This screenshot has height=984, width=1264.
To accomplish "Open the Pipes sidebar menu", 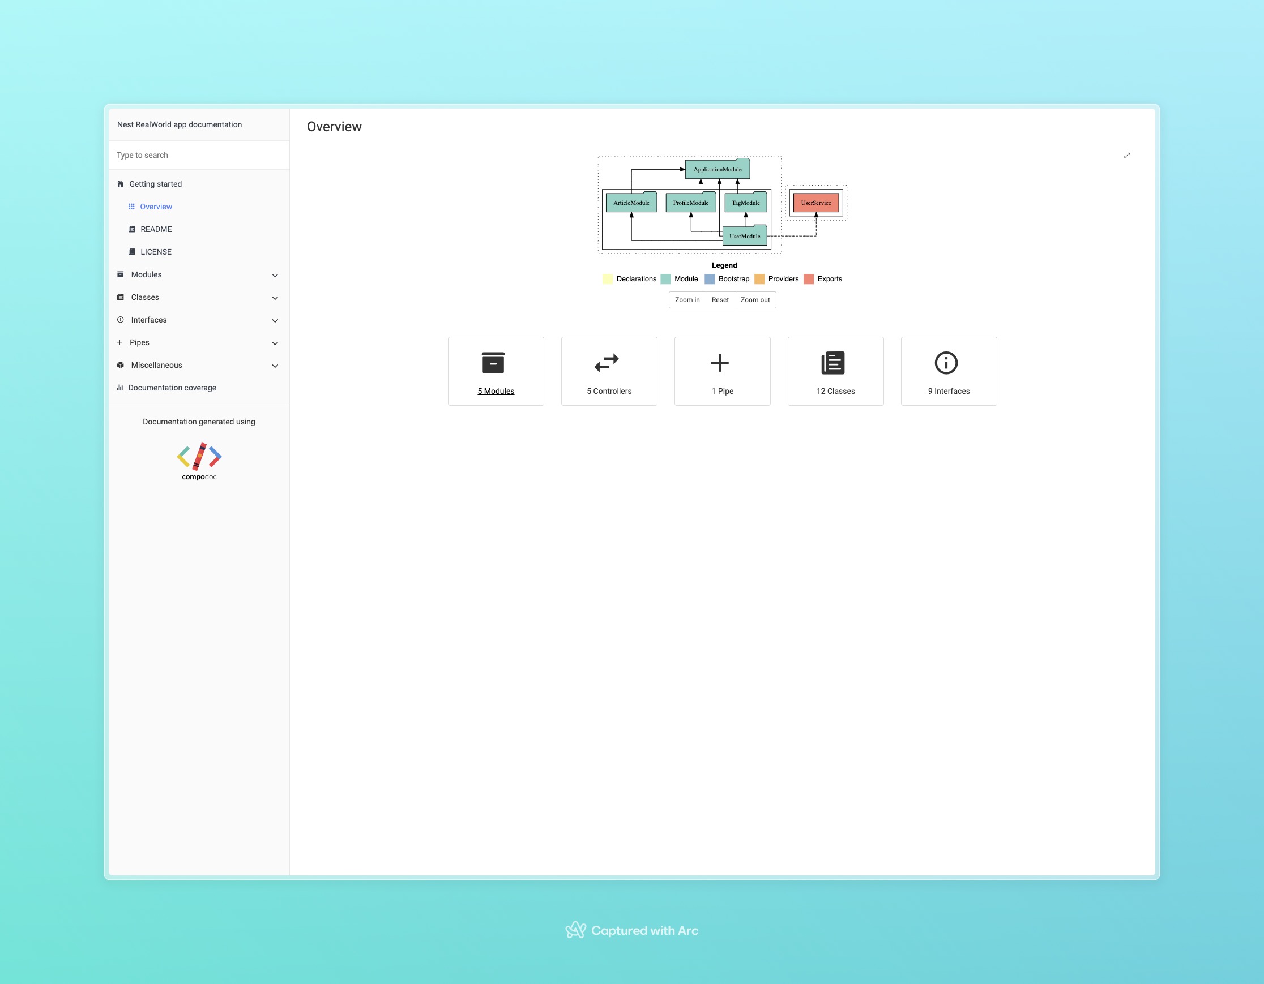I will click(199, 342).
